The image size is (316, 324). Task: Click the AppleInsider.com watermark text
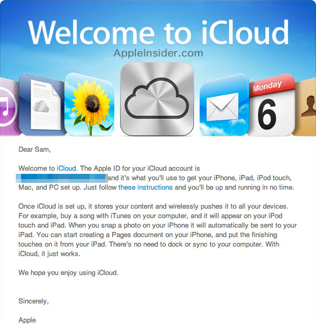pos(156,53)
